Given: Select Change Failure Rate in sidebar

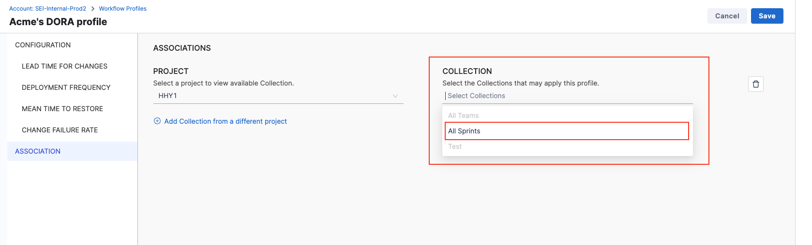Looking at the screenshot, I should point(60,130).
